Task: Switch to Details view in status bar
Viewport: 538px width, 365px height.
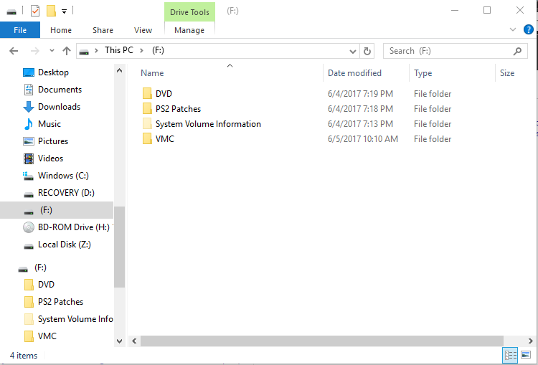Action: [x=510, y=355]
